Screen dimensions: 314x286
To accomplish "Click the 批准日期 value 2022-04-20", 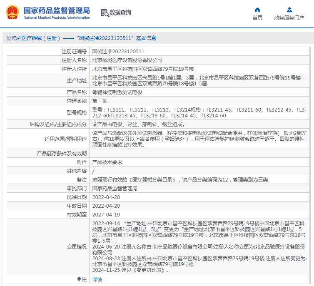I will point(106,197).
